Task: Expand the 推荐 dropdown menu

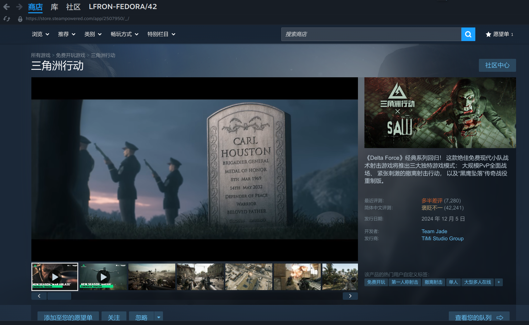Action: tap(67, 34)
